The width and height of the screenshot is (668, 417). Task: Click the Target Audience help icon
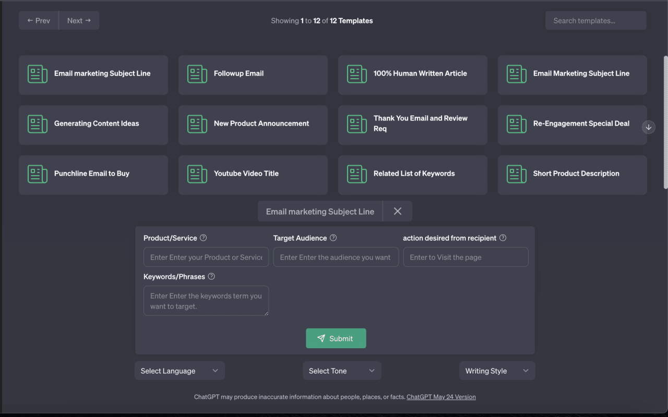pos(333,238)
